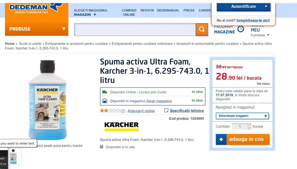Click the Autentificare button
The width and height of the screenshot is (297, 169).
[244, 7]
